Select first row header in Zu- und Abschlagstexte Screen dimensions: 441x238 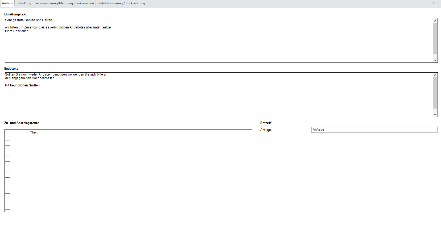tap(7, 138)
